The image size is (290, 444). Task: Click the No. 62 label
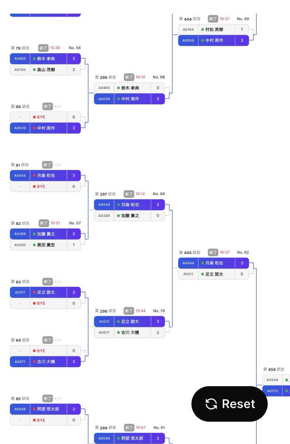(243, 252)
